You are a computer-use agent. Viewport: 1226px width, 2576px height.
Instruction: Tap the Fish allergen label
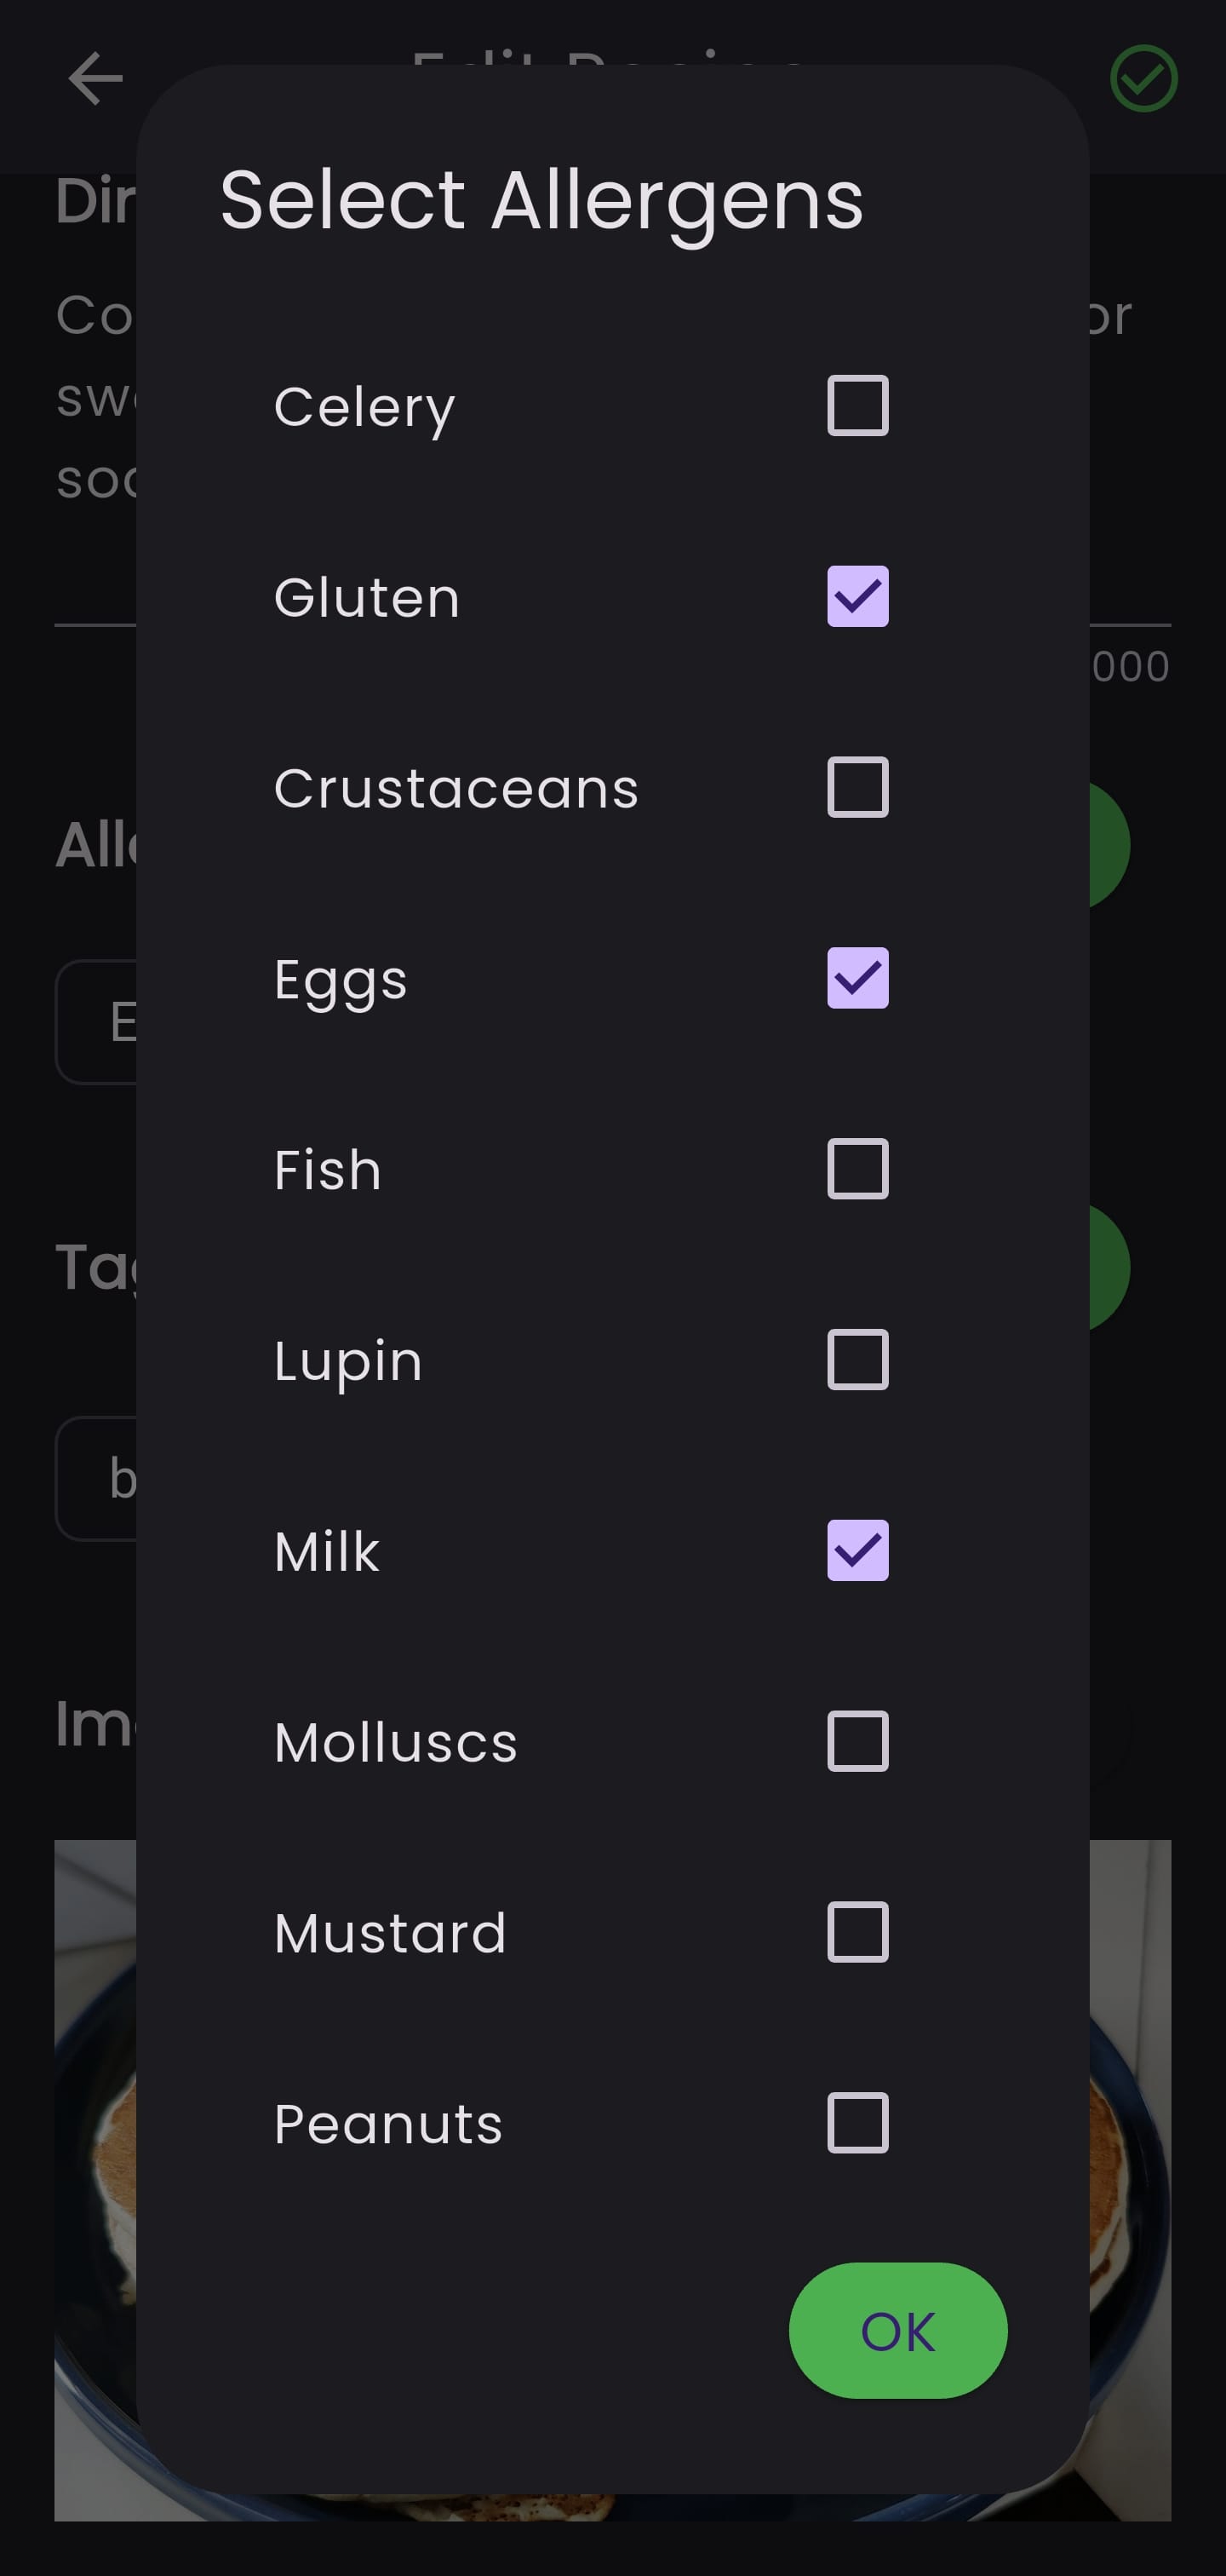[x=328, y=1171]
